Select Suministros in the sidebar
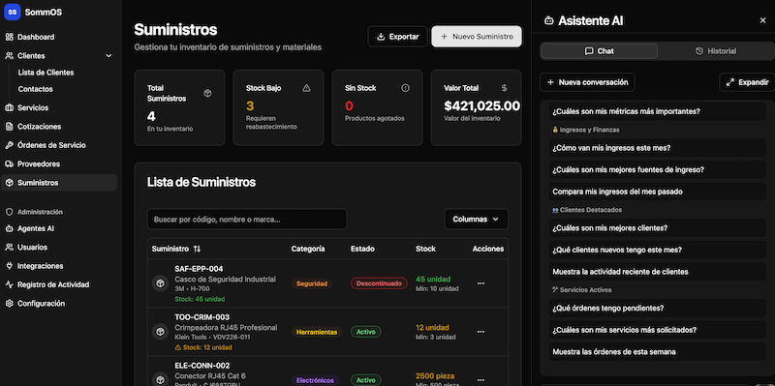Image resolution: width=775 pixels, height=386 pixels. point(59,183)
